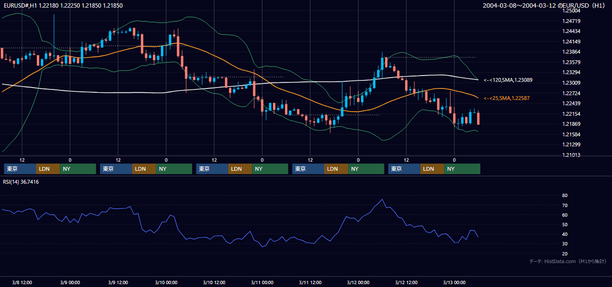This screenshot has height=287, width=612.
Task: Click RSI scale value 40
Action: (x=565, y=234)
